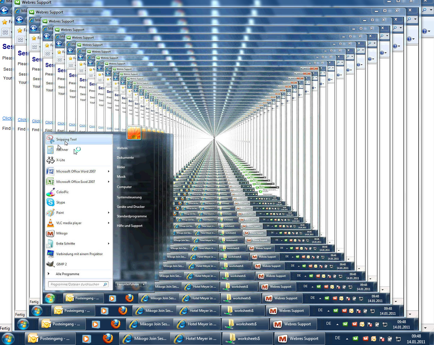Open Verbindung mit einem Projektor

[x=79, y=254]
